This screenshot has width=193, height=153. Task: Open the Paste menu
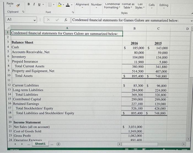[x=10, y=4]
